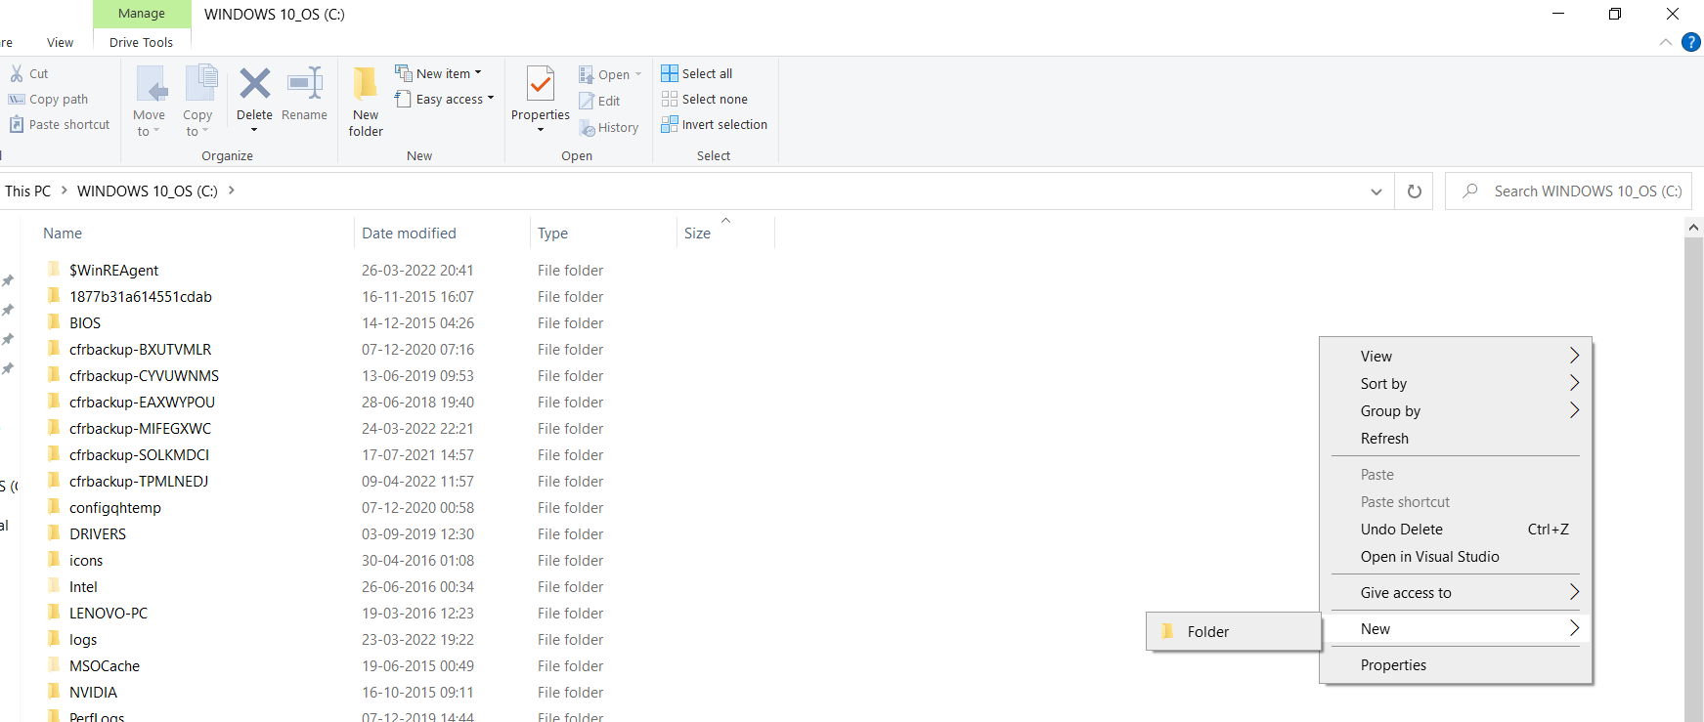This screenshot has width=1704, height=722.
Task: Select Undo Delete in context menu
Action: tap(1401, 530)
